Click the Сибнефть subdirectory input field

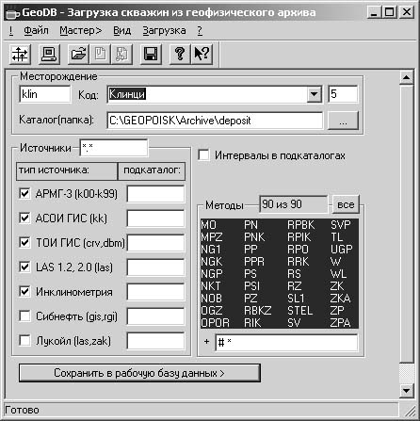pyautogui.click(x=155, y=316)
